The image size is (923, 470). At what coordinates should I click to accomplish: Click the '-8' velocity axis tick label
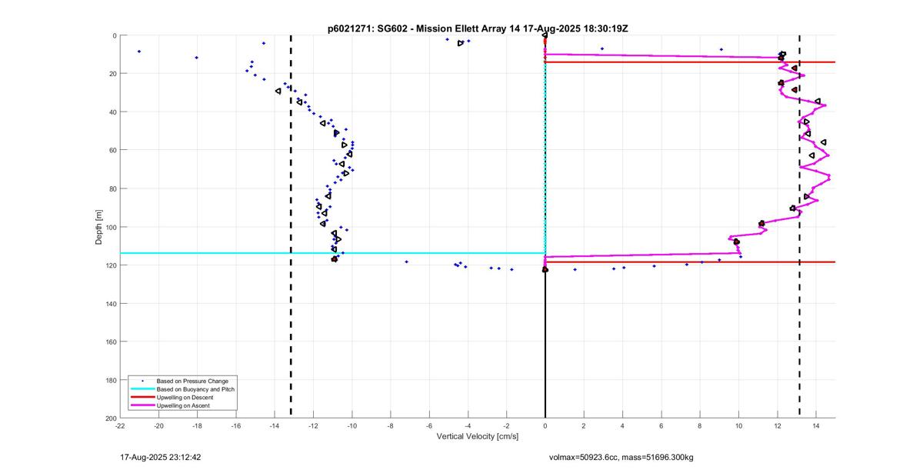[x=391, y=425]
